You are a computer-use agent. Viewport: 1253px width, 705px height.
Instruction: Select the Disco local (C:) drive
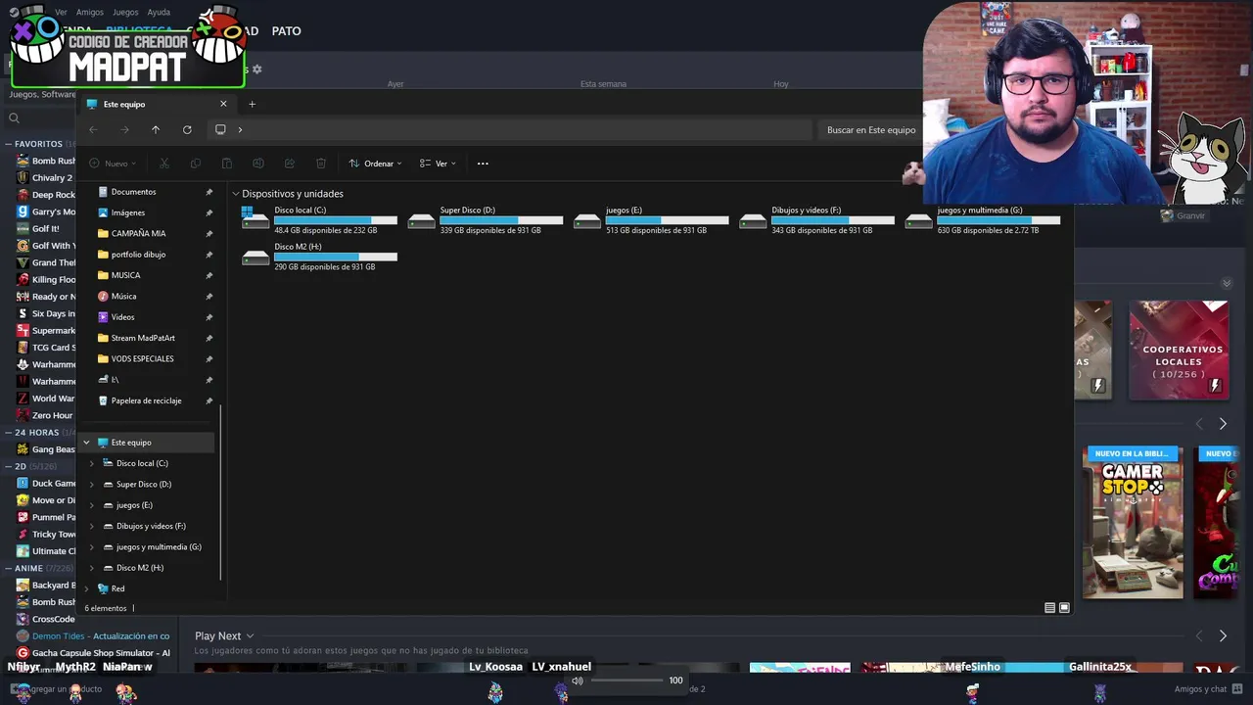point(319,219)
